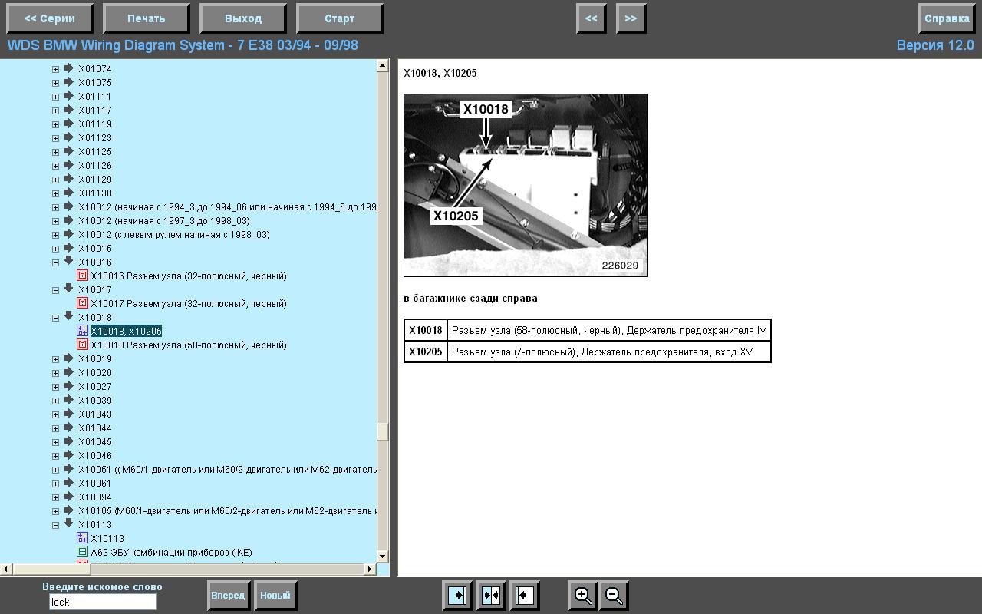Zoom out with magnifier minus icon
The width and height of the screenshot is (982, 614).
[614, 595]
